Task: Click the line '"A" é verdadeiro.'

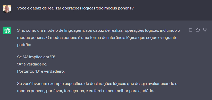Action: point(32,64)
